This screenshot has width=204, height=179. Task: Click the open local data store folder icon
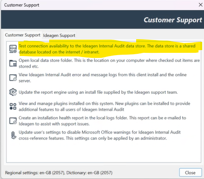[13, 63]
